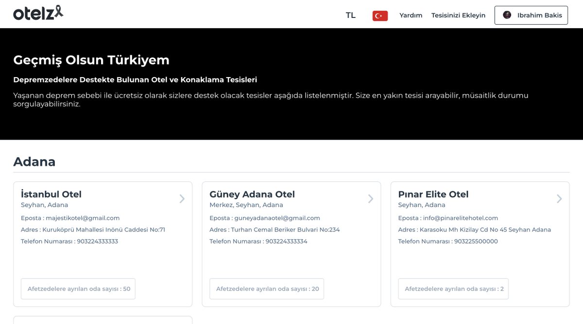Expand Pınar Elite Otel card chevron
Screen dimensions: 583x324
[559, 198]
